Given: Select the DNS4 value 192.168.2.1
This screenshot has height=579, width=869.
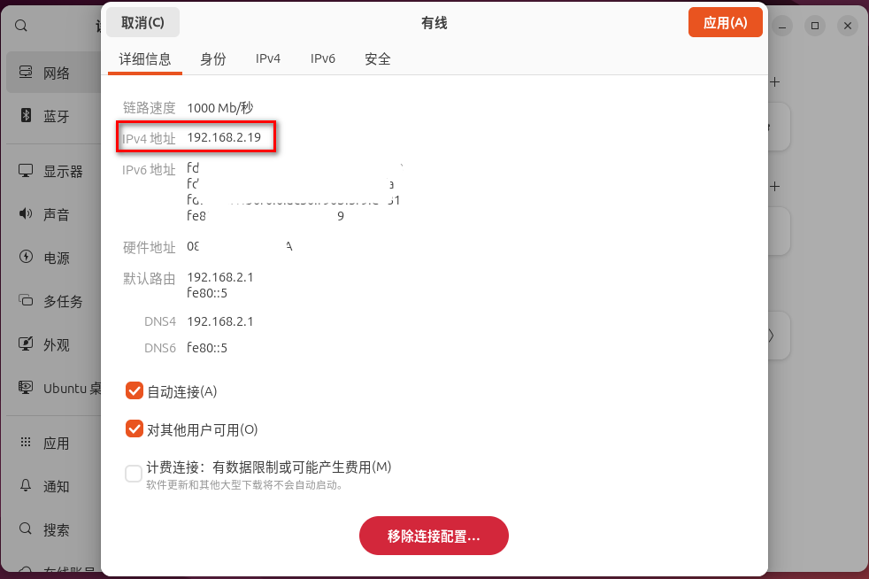Looking at the screenshot, I should pos(220,321).
